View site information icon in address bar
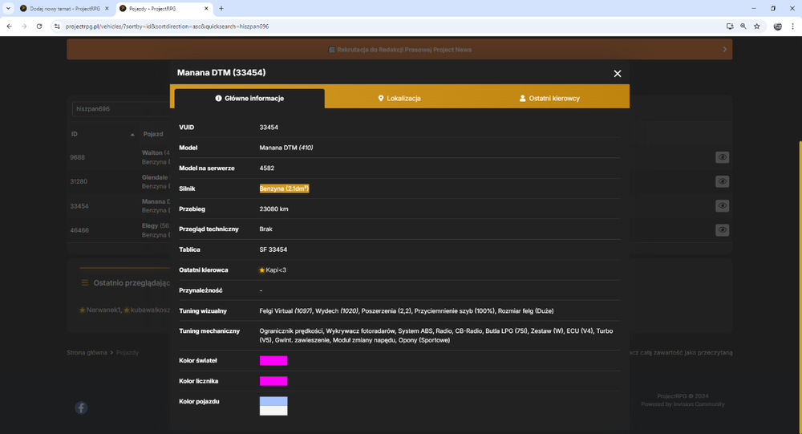This screenshot has height=434, width=802. (x=57, y=26)
